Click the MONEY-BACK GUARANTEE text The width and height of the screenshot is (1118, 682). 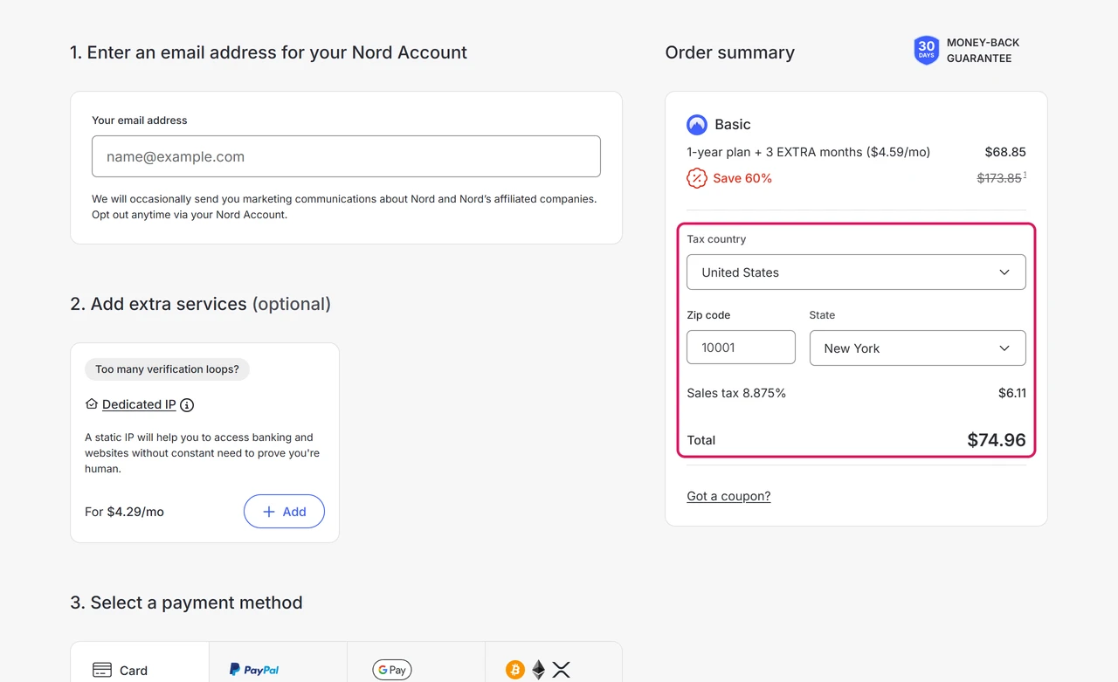983,51
